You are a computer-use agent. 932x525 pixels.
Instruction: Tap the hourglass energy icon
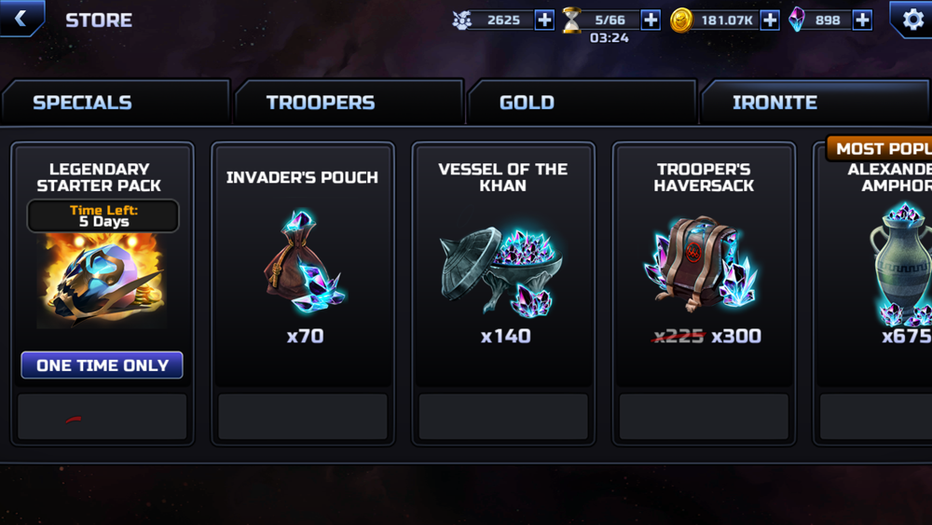coord(572,21)
